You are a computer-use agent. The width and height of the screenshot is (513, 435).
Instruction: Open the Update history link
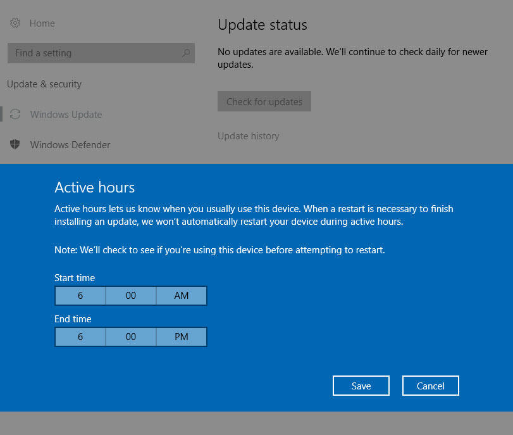(248, 136)
